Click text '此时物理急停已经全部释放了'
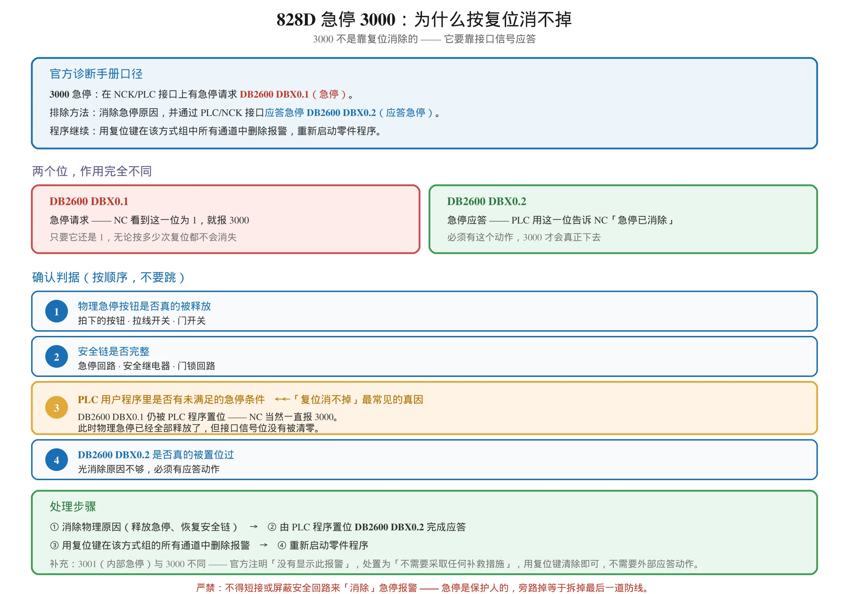The image size is (849, 594). [139, 428]
